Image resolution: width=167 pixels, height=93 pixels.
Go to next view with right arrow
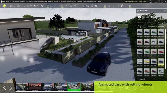click(x=11, y=88)
